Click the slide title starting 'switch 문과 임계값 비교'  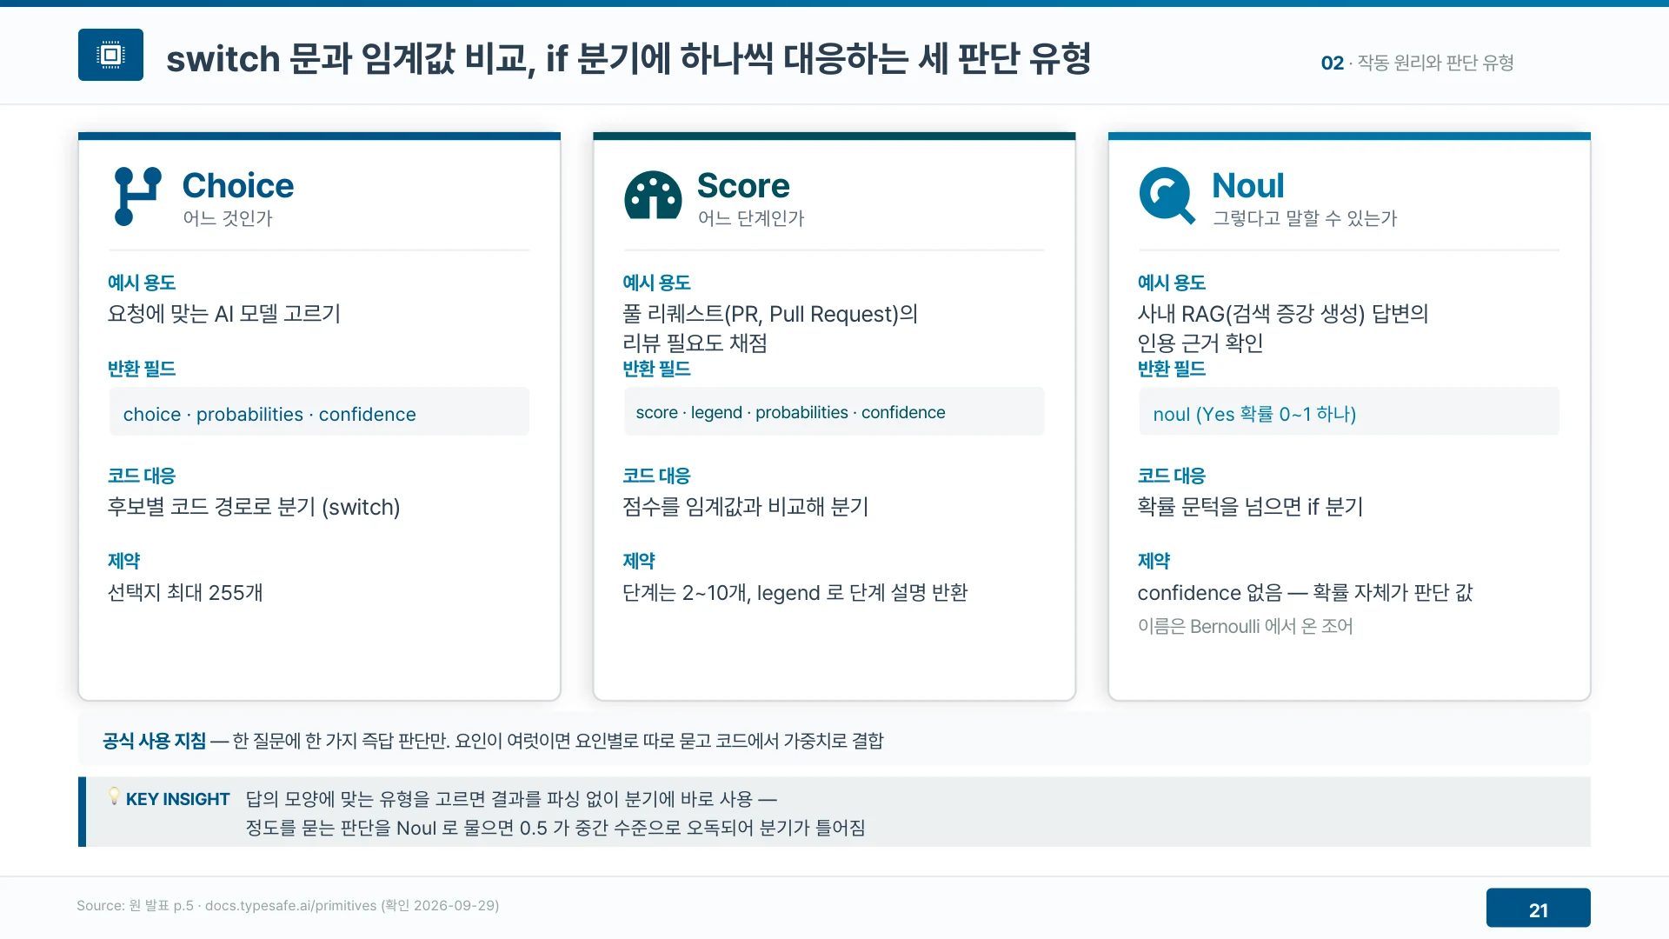tap(628, 58)
